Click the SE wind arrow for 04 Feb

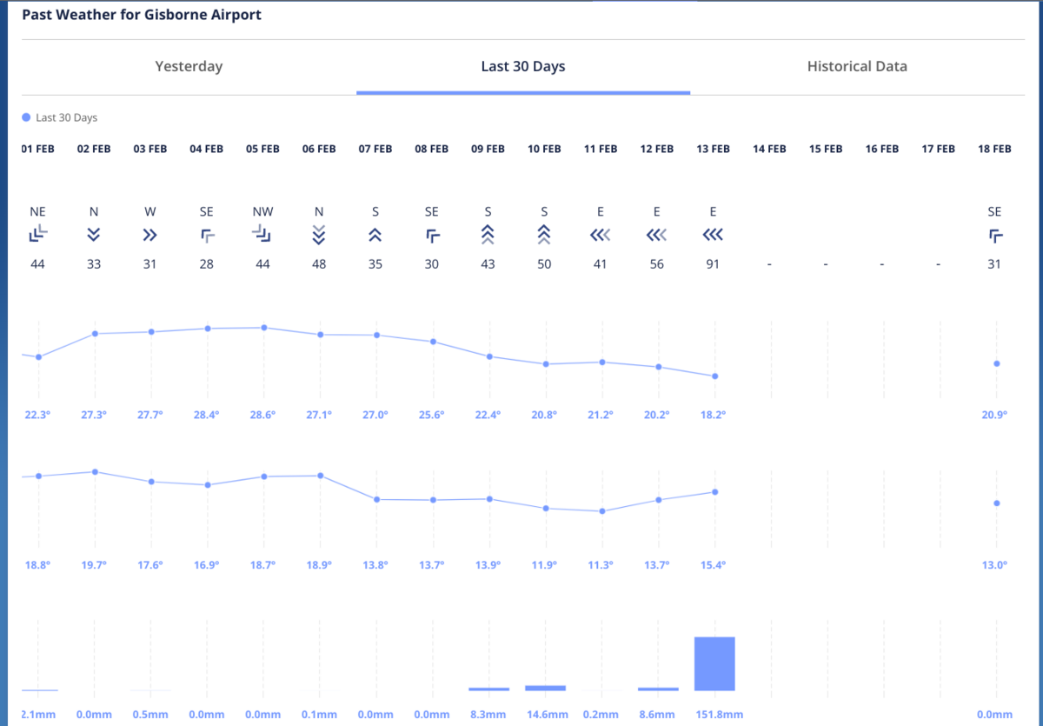[207, 235]
